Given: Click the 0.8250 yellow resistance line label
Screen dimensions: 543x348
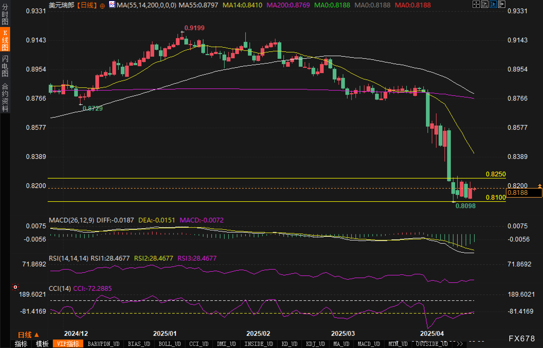Looking at the screenshot, I should (x=496, y=174).
